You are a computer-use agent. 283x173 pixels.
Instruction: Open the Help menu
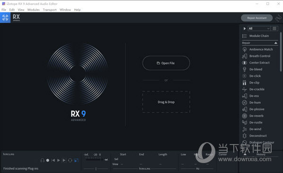click(x=77, y=10)
